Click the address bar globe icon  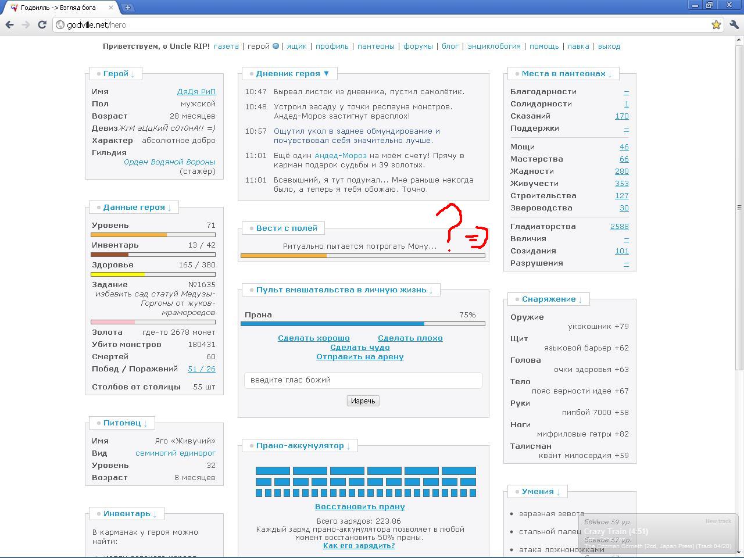point(60,25)
